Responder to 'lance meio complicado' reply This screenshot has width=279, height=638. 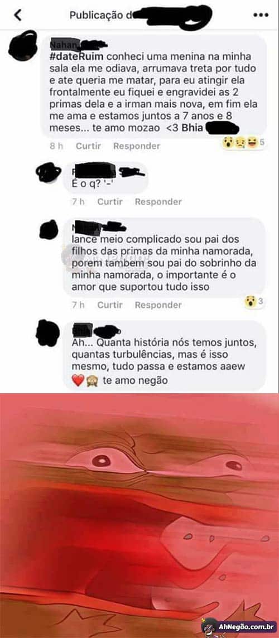pos(158,304)
